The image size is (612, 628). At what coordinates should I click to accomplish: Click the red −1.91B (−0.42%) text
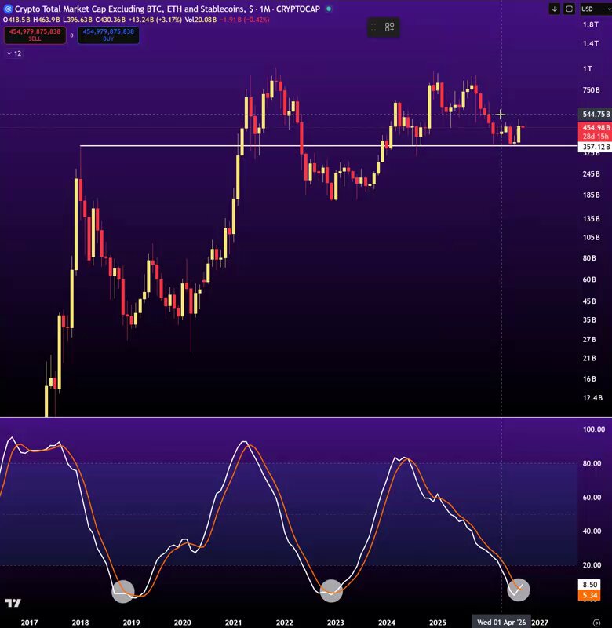244,20
